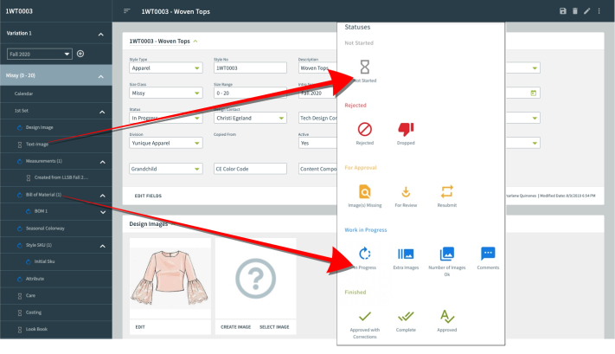Click CREATE IMAGE under the placeholder
The height and width of the screenshot is (354, 615).
(x=234, y=327)
